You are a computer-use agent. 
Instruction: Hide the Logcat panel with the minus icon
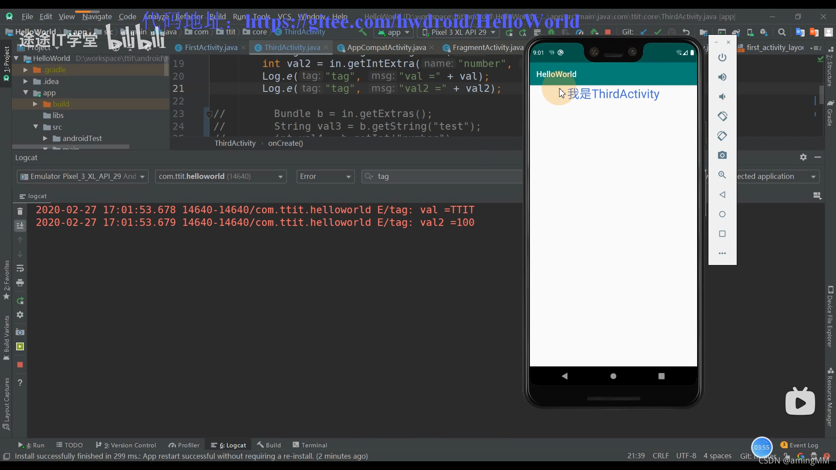coord(818,157)
